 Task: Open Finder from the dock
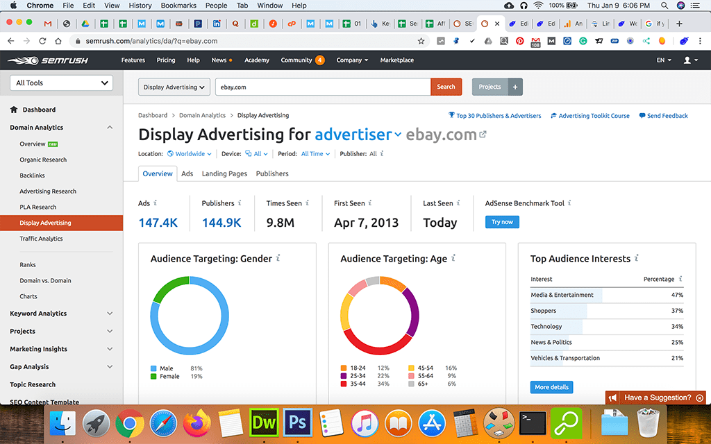point(62,423)
